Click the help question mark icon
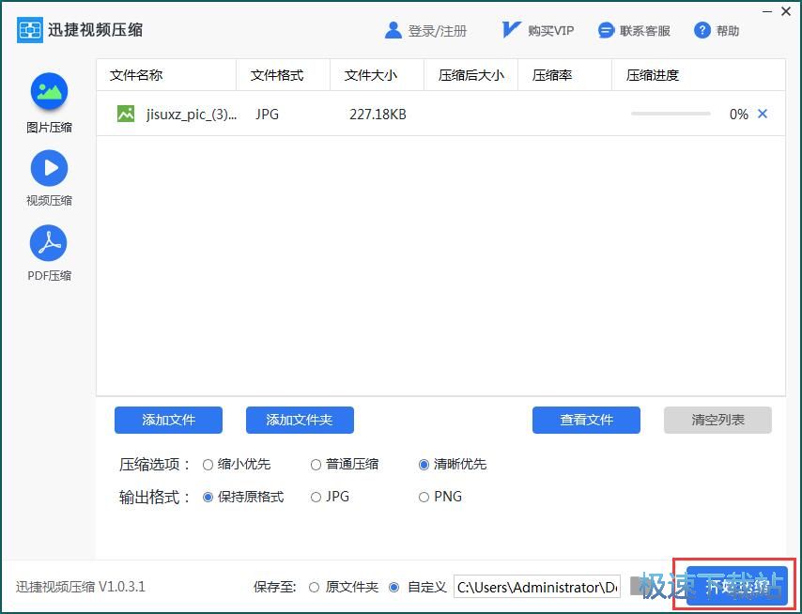Image resolution: width=802 pixels, height=614 pixels. [702, 30]
